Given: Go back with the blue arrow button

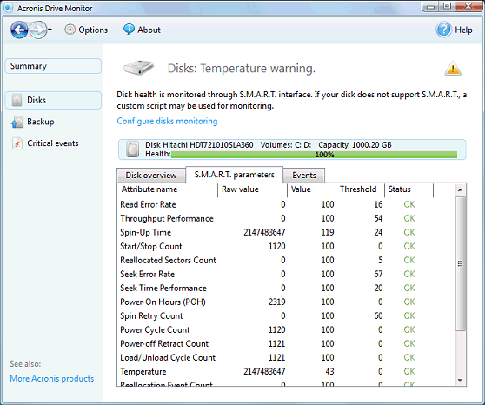Looking at the screenshot, I should (19, 30).
